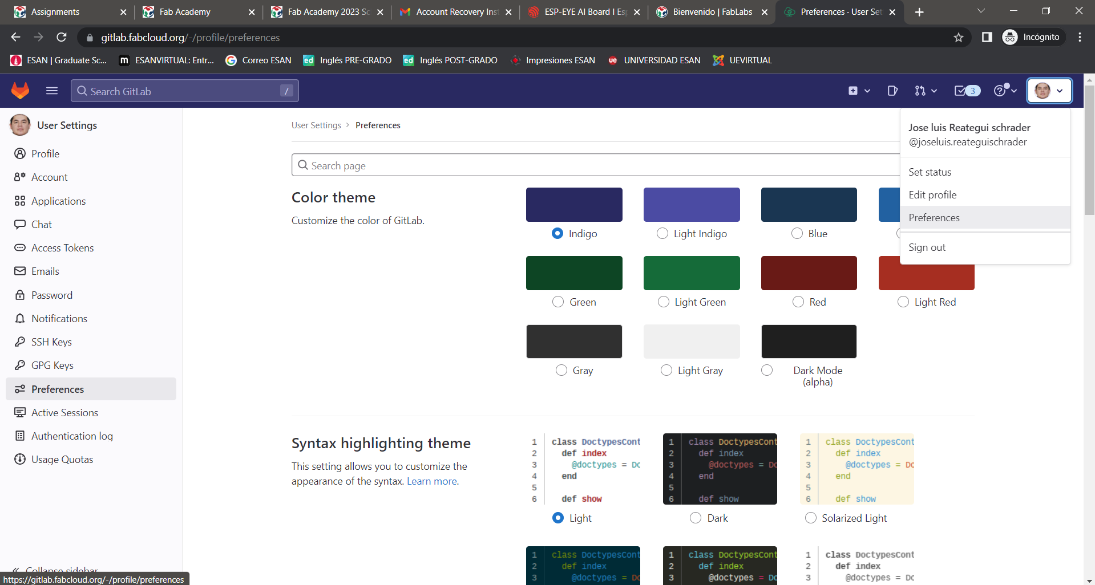
Task: Choose the Red theme radio button
Action: [798, 302]
